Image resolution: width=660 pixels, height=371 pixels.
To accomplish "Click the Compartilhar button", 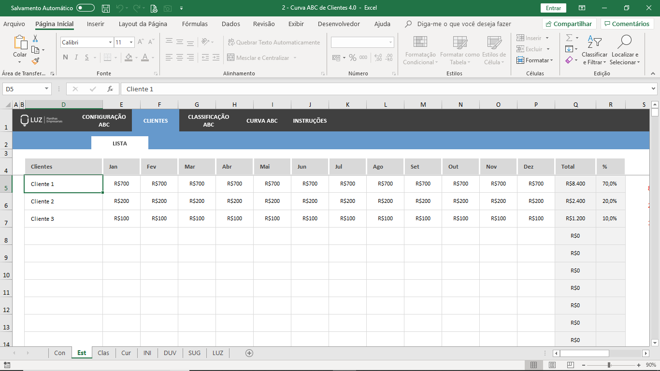I will click(x=569, y=24).
